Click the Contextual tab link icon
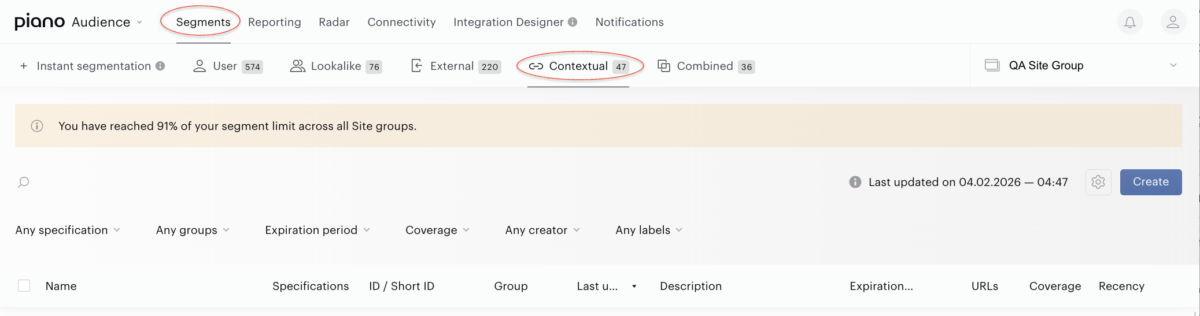Screen dimensions: 1200x316 (x=536, y=66)
